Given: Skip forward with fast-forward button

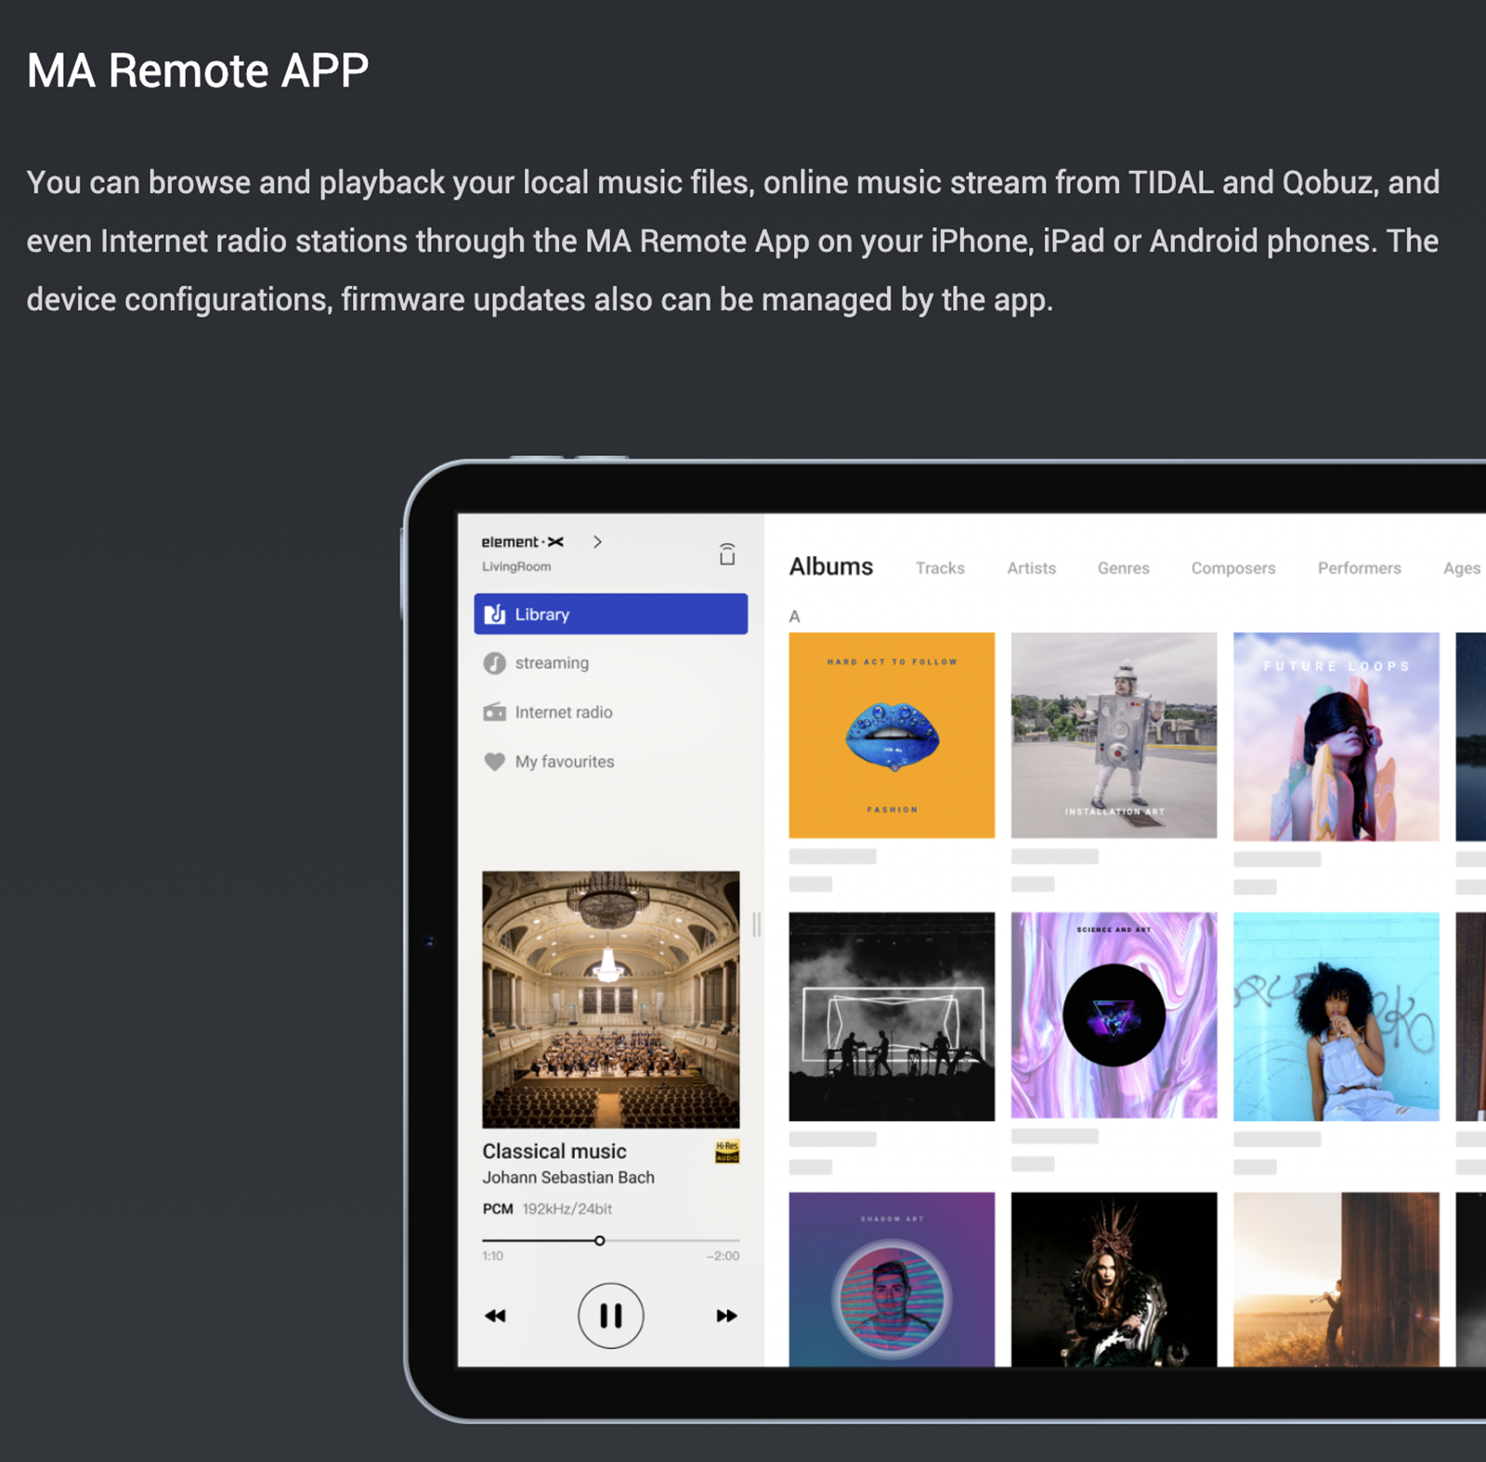Looking at the screenshot, I should [x=726, y=1315].
